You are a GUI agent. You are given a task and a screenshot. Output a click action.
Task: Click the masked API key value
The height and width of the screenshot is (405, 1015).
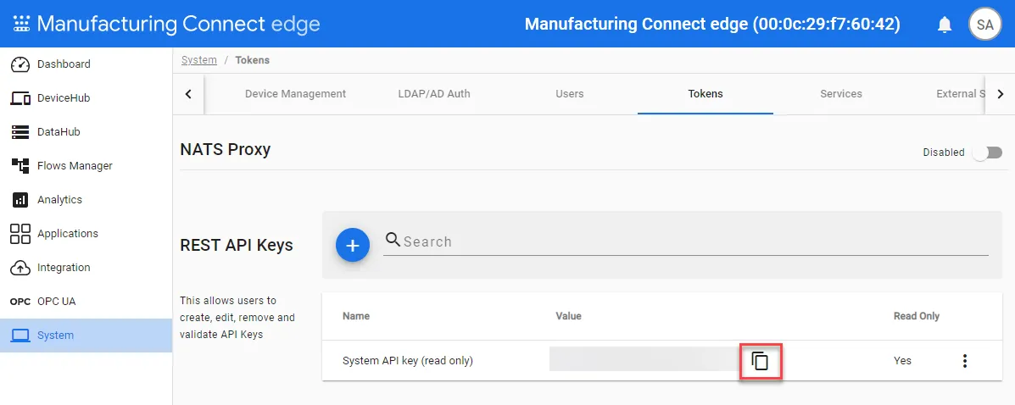644,359
